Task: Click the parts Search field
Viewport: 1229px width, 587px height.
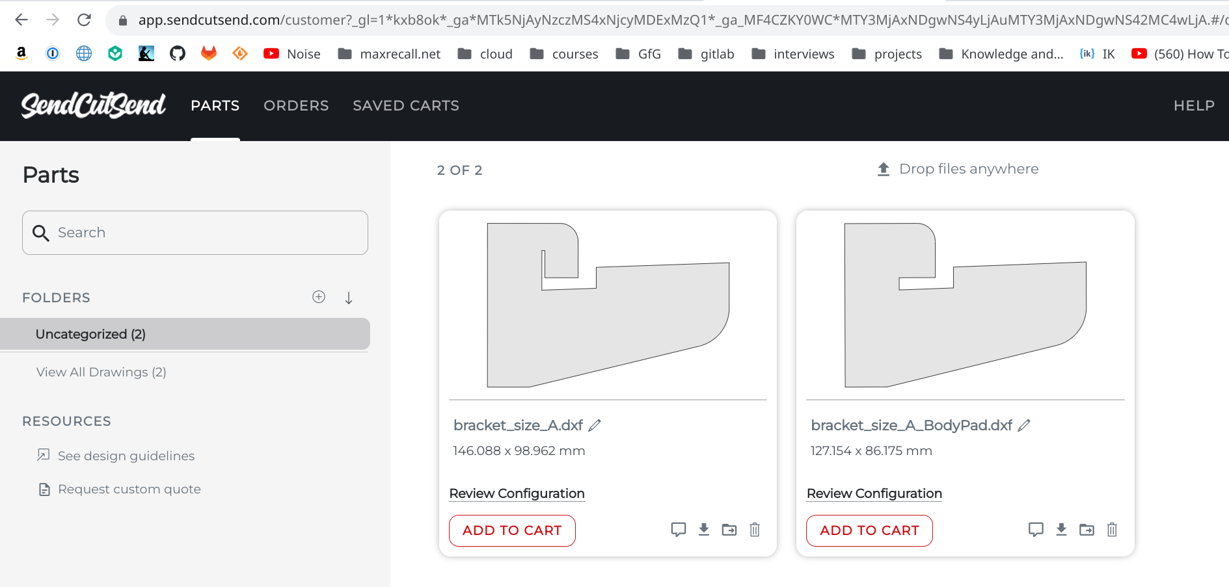Action: (195, 233)
